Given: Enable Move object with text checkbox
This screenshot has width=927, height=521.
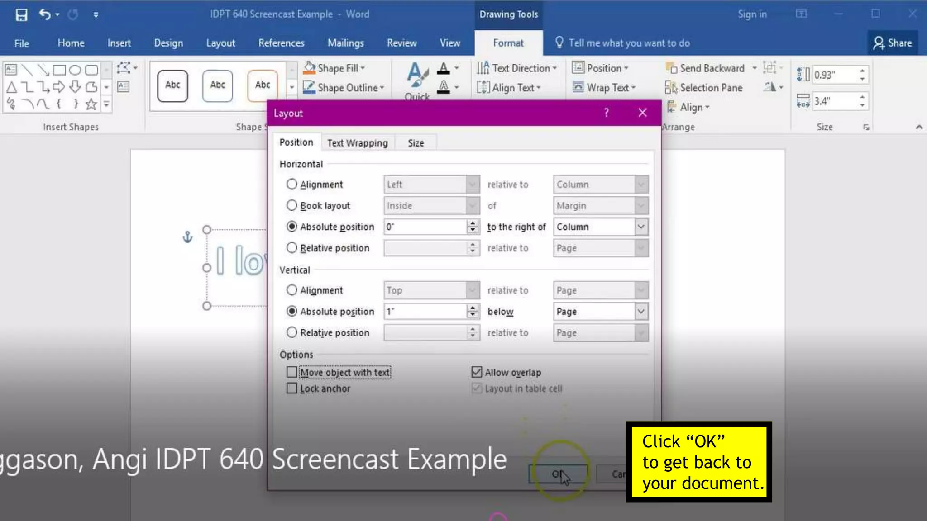Looking at the screenshot, I should (292, 372).
